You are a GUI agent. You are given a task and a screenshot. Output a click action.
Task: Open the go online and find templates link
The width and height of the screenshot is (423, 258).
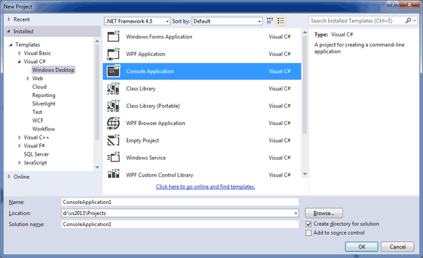click(205, 187)
